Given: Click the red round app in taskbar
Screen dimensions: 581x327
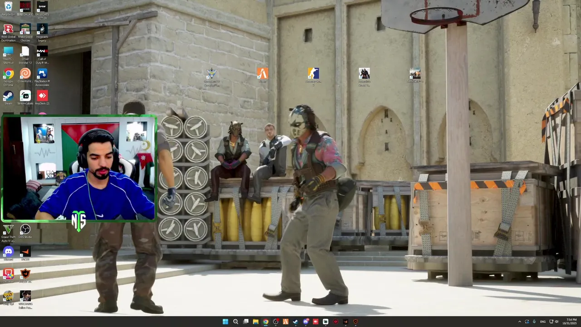Looking at the screenshot, I should [335, 322].
